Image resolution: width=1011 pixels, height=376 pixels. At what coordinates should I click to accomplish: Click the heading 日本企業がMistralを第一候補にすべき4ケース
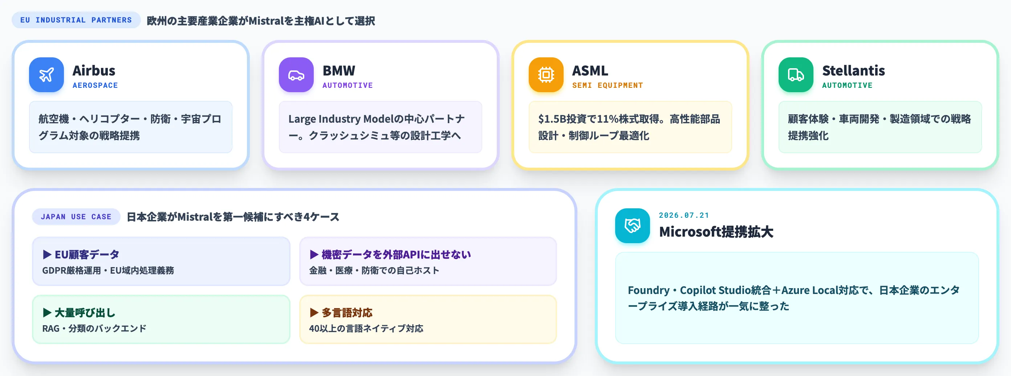[233, 217]
